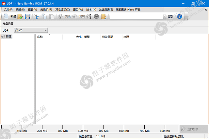
Task: Open the 探索更多 Nero 产品 menu
Action: (x=128, y=9)
